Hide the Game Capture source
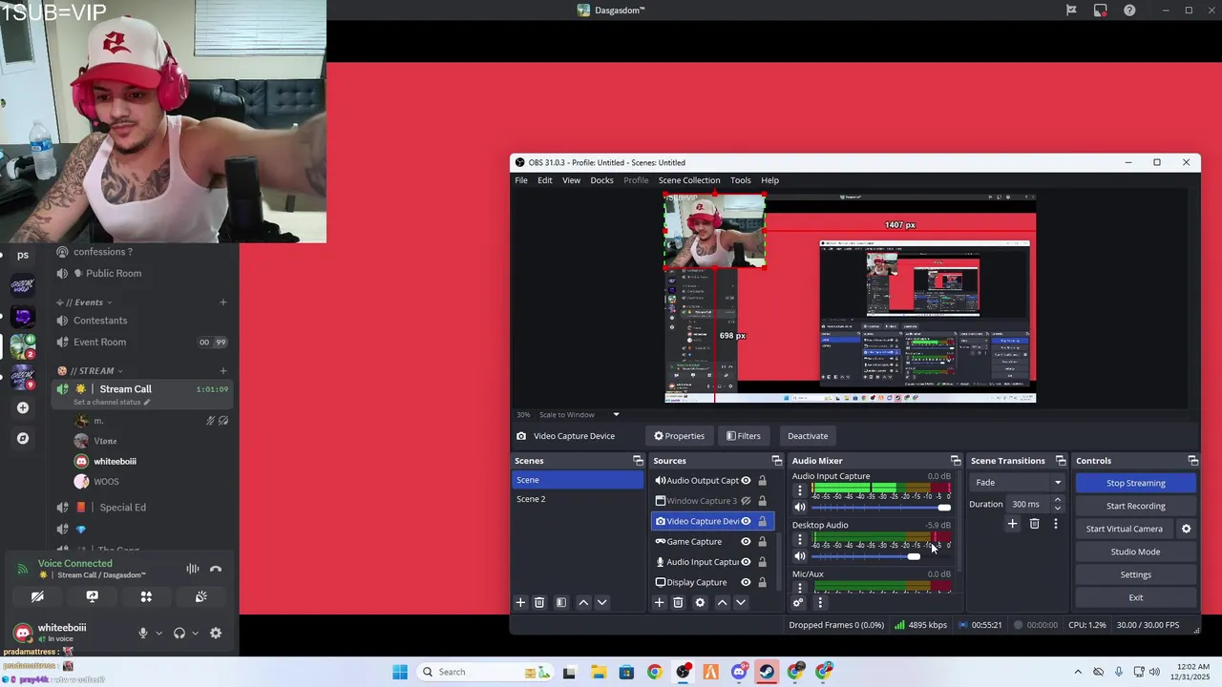1222x687 pixels. click(746, 542)
